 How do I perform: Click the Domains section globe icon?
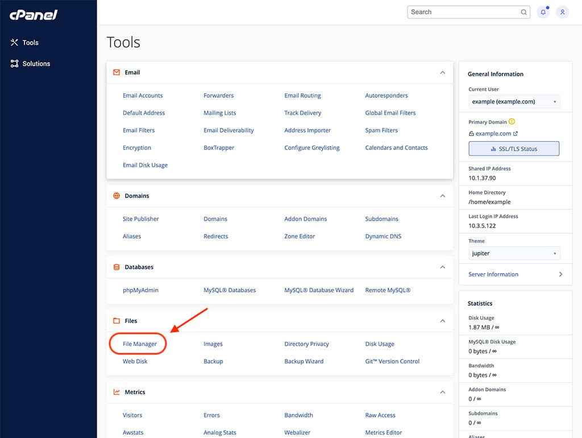tap(115, 196)
